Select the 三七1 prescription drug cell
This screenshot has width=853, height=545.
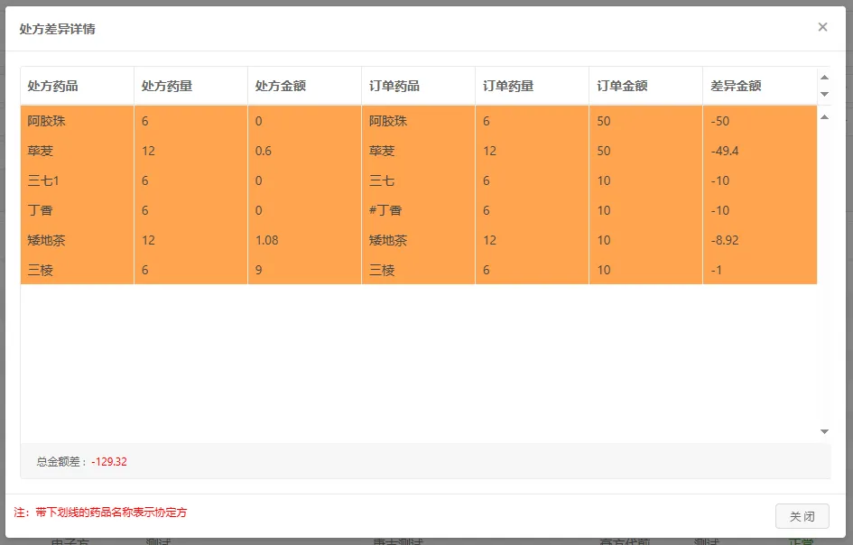coord(43,180)
